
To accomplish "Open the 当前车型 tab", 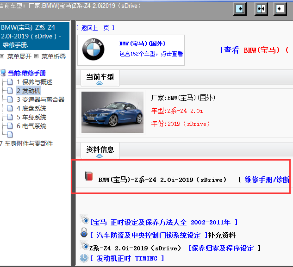I will click(100, 78).
